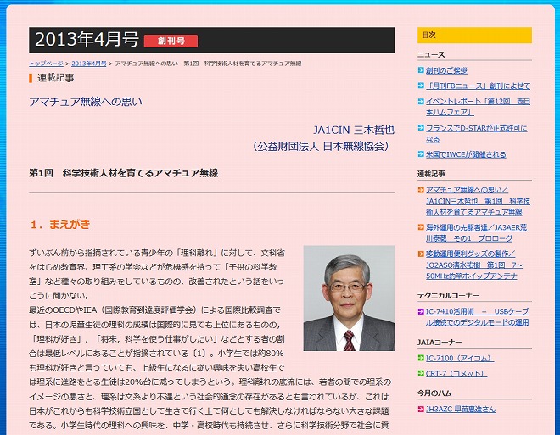
Task: Open 米国でIWCEが開催される link
Action: click(466, 154)
